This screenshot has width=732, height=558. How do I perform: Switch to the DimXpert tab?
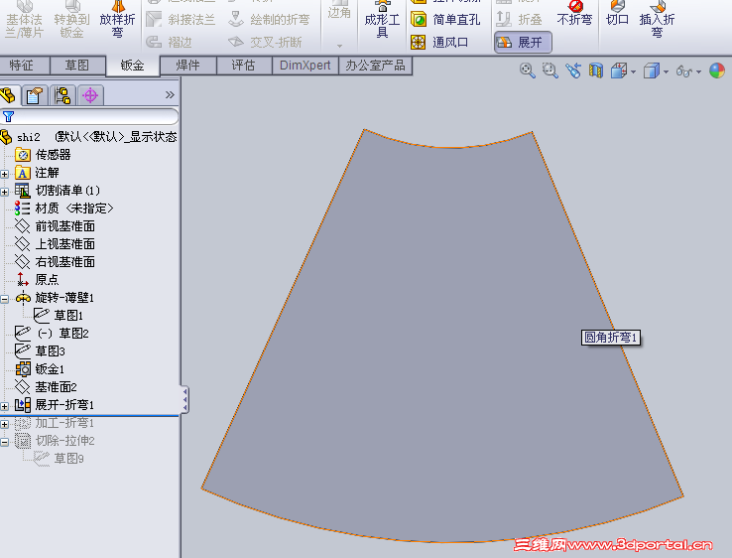click(x=305, y=65)
